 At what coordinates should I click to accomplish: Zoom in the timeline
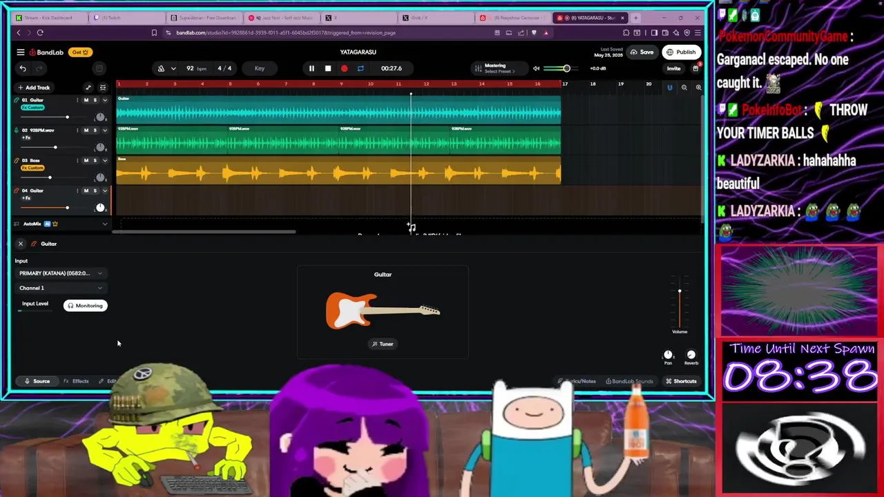click(698, 88)
